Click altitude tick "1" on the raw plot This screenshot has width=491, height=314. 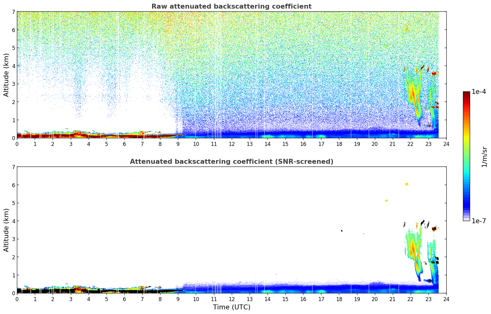point(13,120)
